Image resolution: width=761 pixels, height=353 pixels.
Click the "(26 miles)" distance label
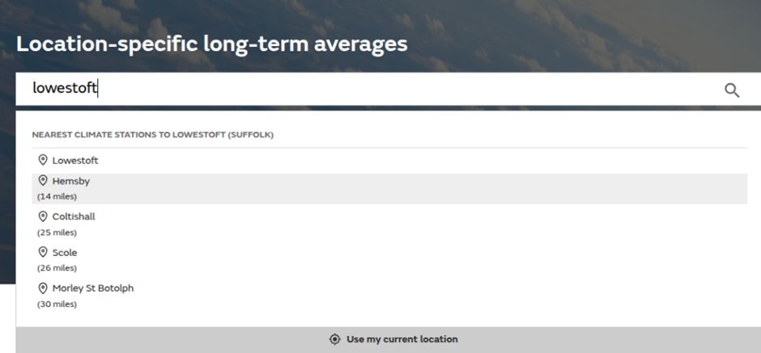point(57,268)
